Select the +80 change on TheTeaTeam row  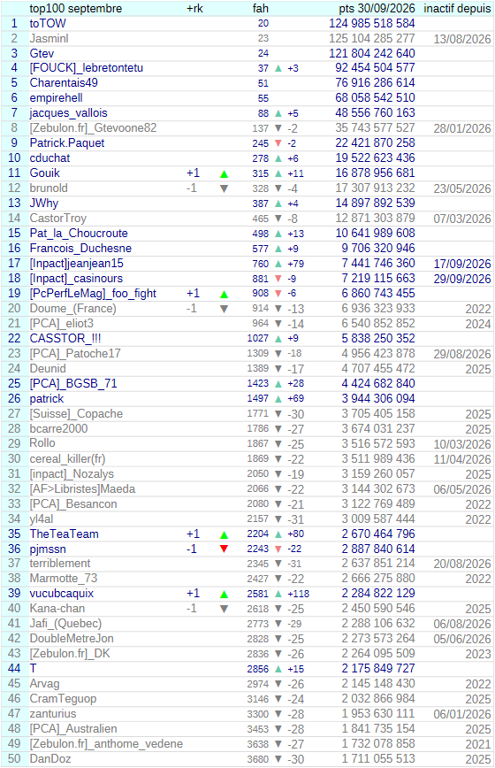pos(295,534)
